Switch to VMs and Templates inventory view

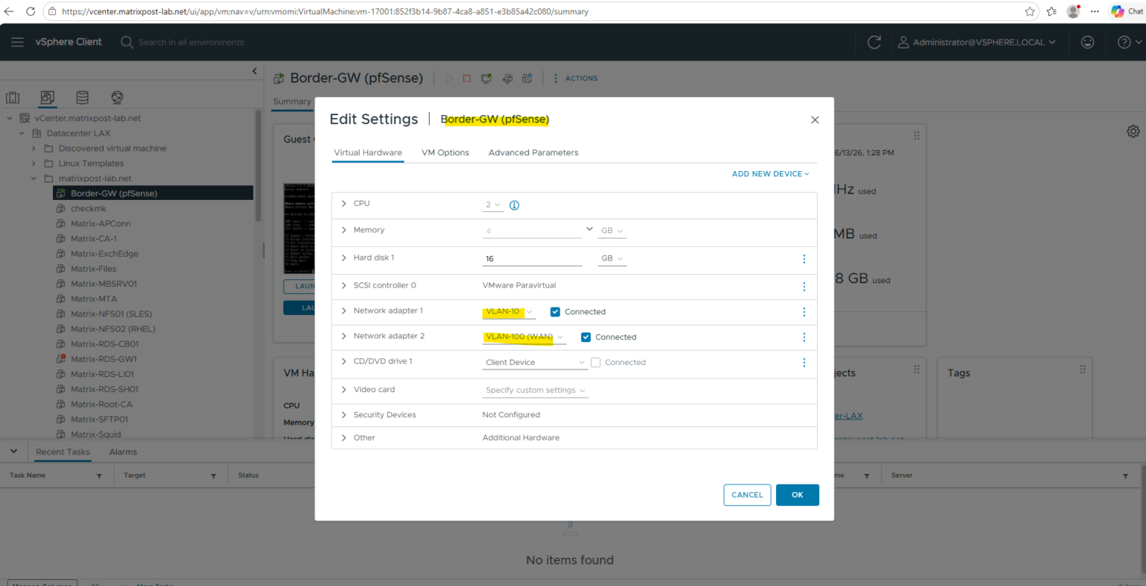coord(47,97)
